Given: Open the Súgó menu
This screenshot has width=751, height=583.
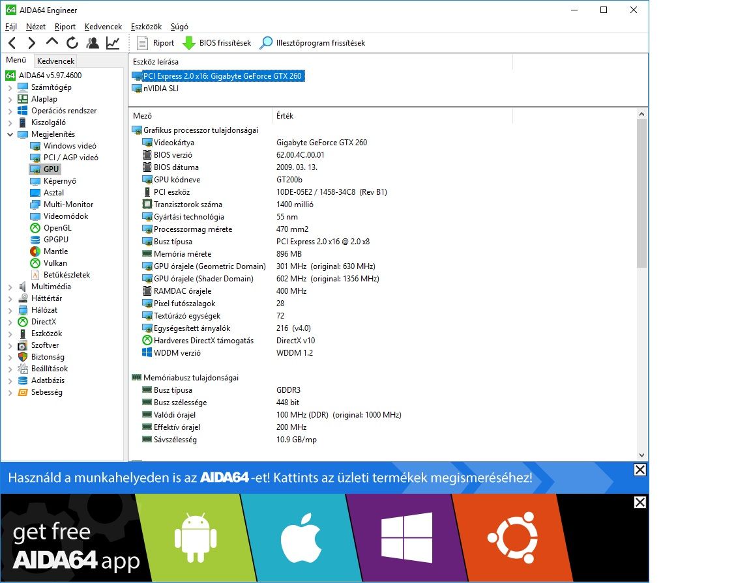Looking at the screenshot, I should click(179, 27).
